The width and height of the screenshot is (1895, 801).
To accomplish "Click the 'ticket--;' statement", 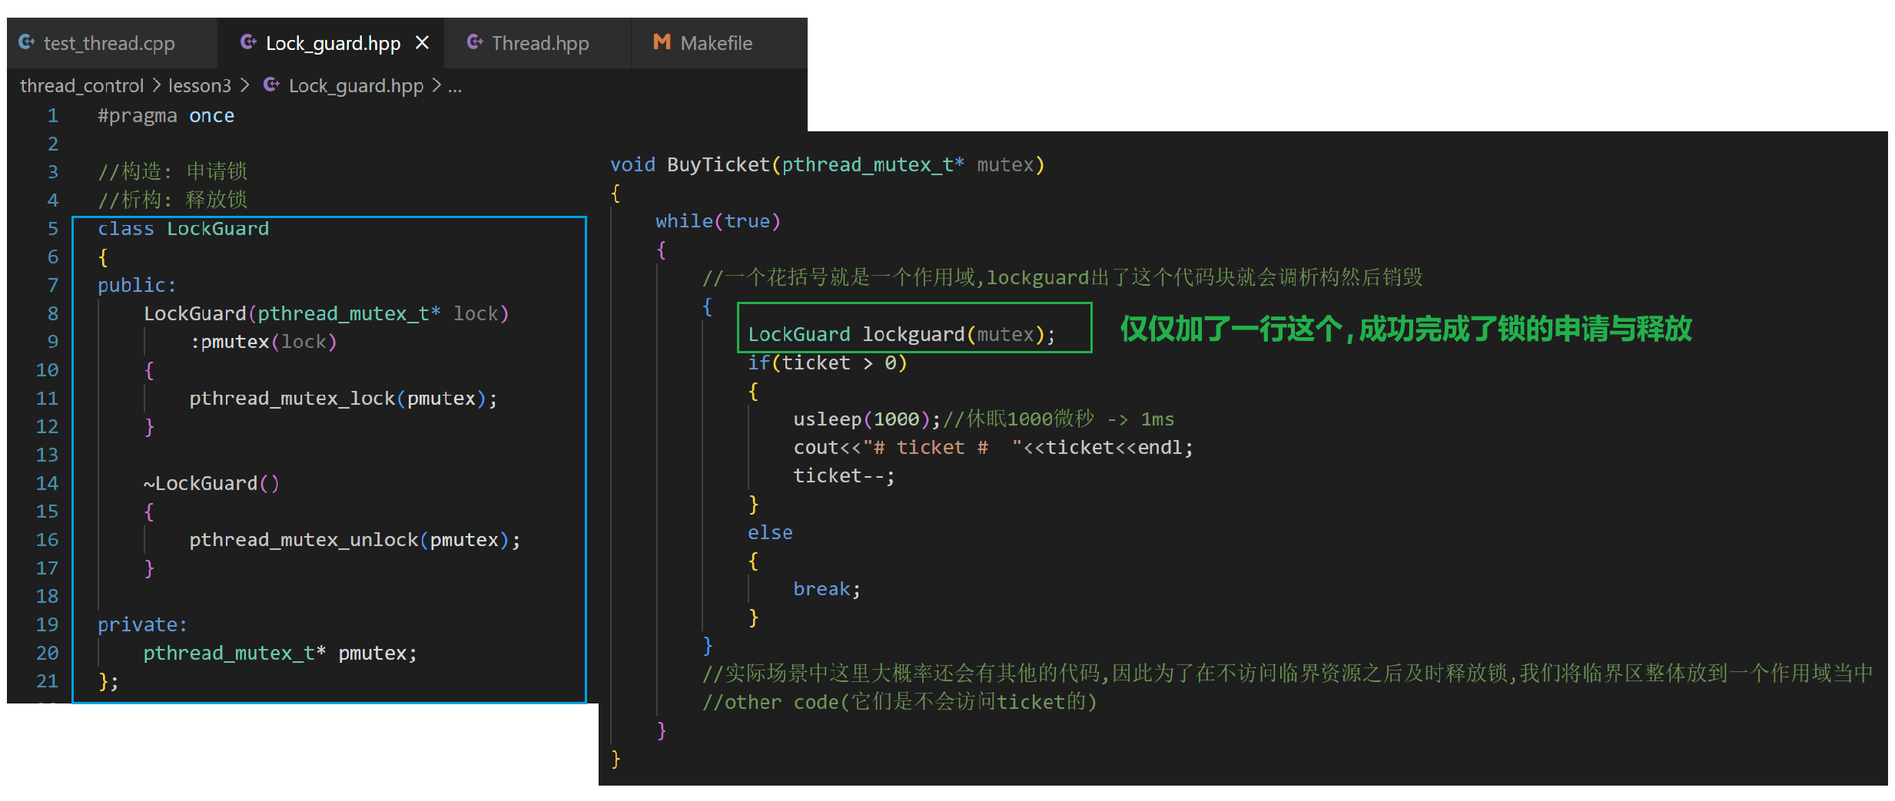I will tap(844, 476).
